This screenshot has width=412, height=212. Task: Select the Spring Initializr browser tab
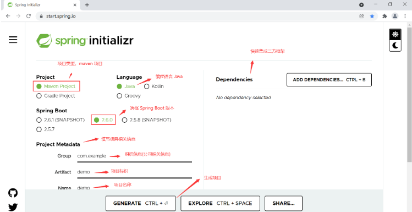click(42, 5)
